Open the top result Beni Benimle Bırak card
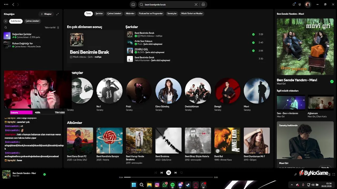The image size is (337, 189). 95,46
